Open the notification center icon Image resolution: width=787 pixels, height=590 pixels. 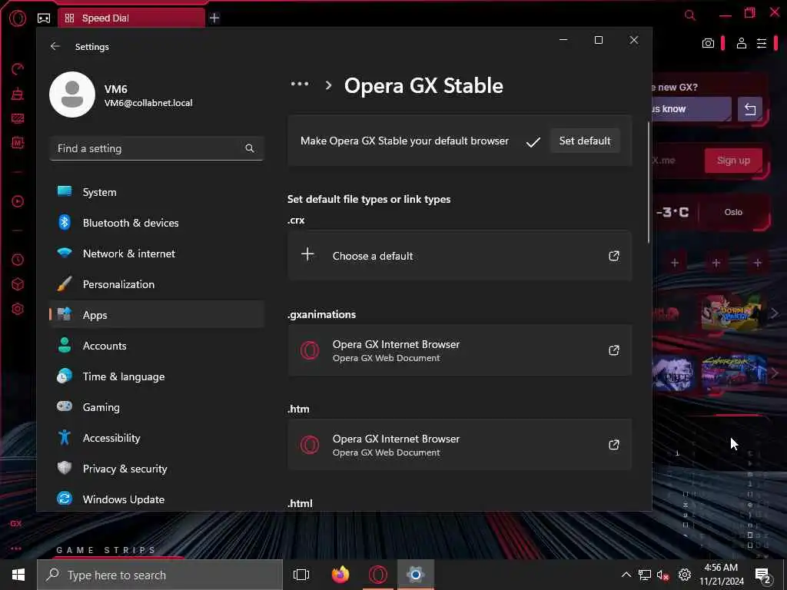[x=763, y=576]
